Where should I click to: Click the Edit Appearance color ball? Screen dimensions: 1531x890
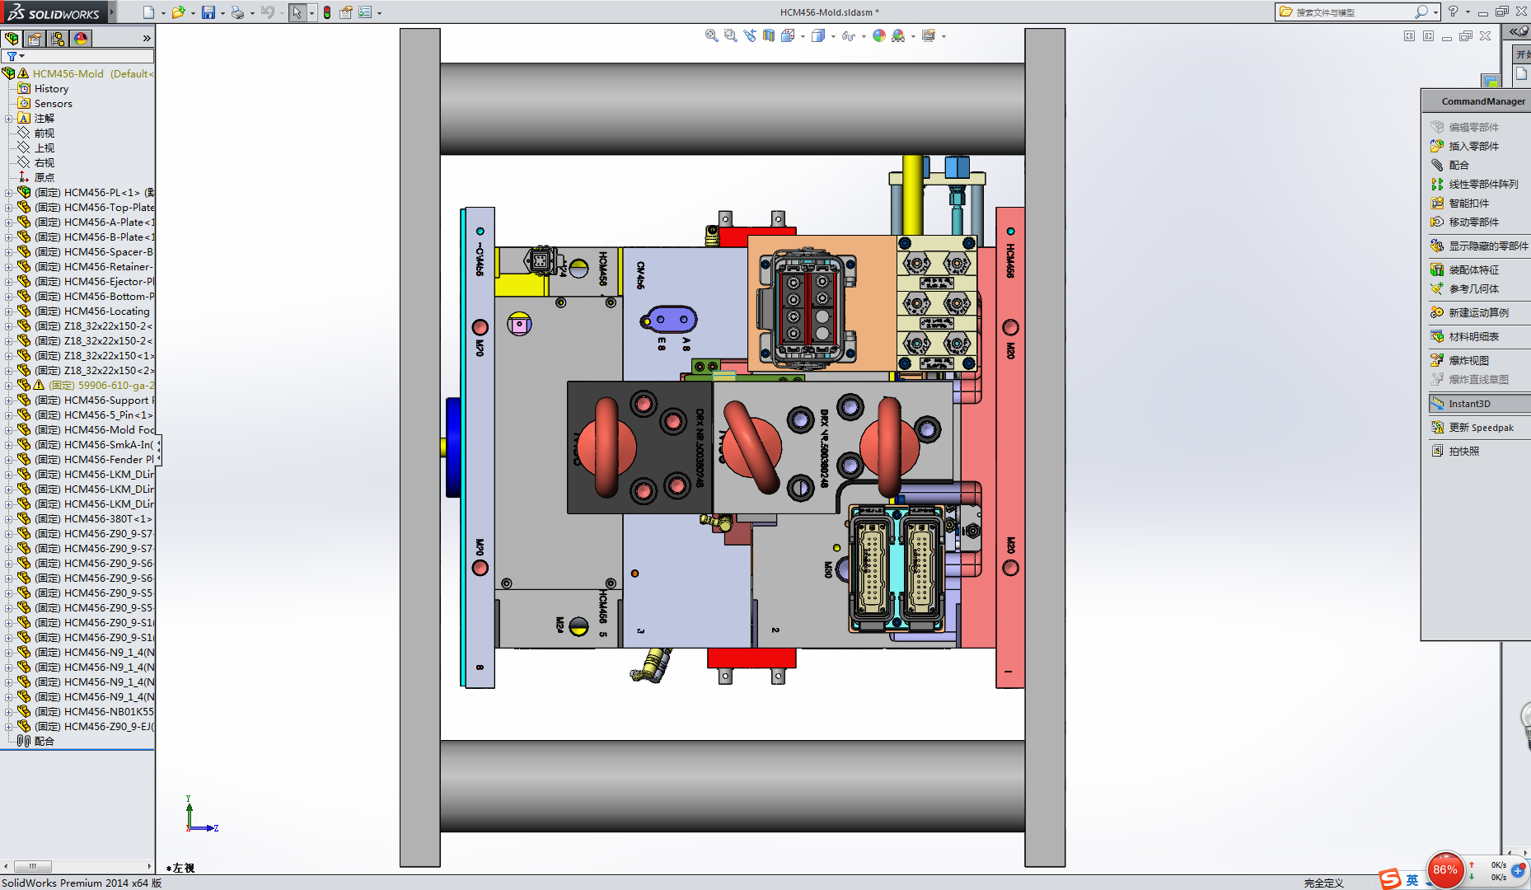(x=878, y=35)
